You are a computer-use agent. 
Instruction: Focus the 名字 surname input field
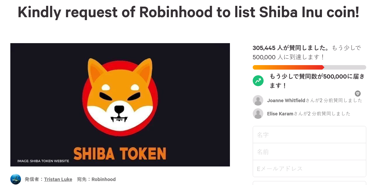click(x=309, y=135)
